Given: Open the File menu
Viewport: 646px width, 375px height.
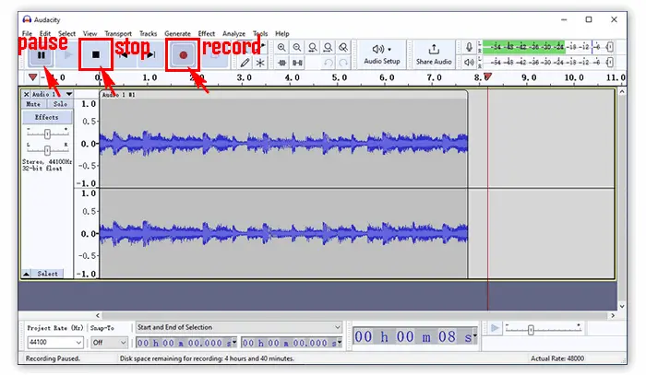Looking at the screenshot, I should coord(27,34).
